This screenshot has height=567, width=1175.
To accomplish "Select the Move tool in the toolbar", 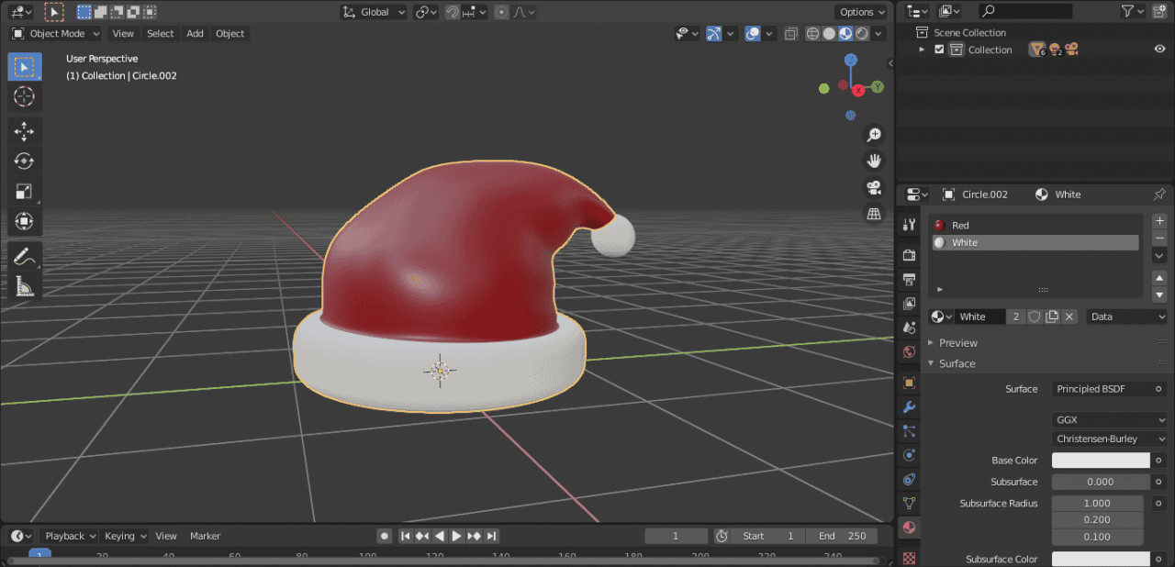I will pos(25,130).
